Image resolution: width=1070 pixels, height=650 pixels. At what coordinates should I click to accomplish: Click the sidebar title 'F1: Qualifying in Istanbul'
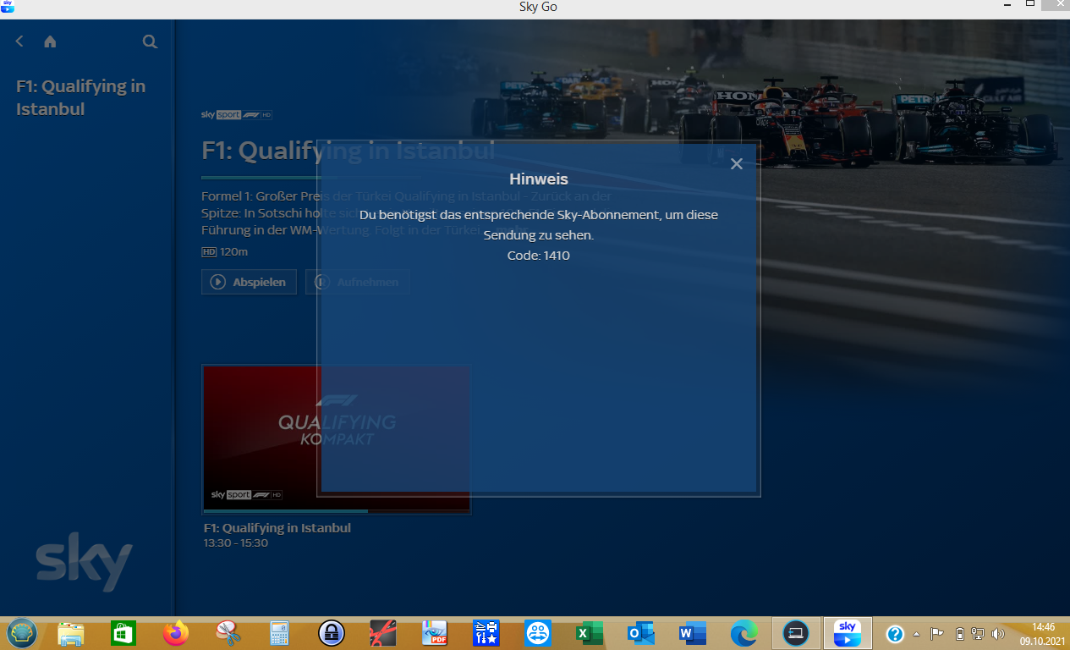click(x=81, y=97)
